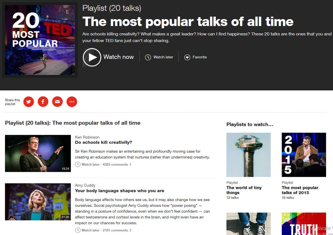Click clock icon beside Ken Robinson's Watch later
Screen dimensions: 333x235
click(78, 164)
